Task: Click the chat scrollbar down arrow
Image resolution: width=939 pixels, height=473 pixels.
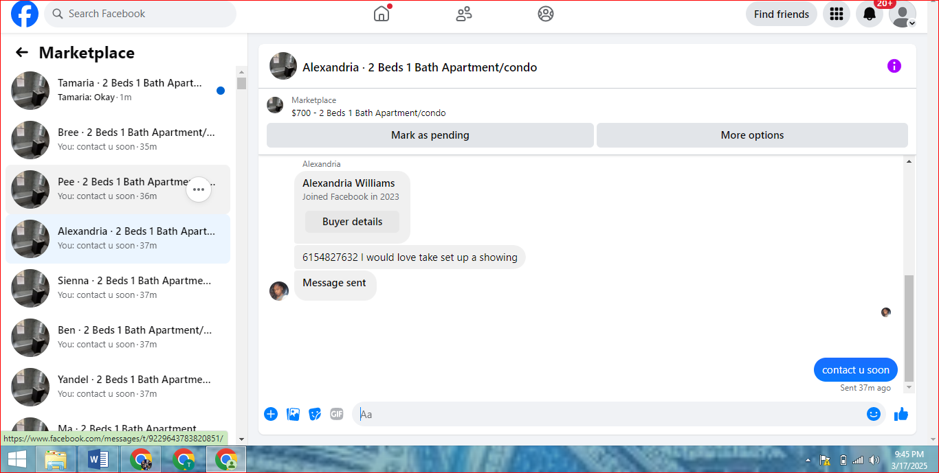Action: 909,388
